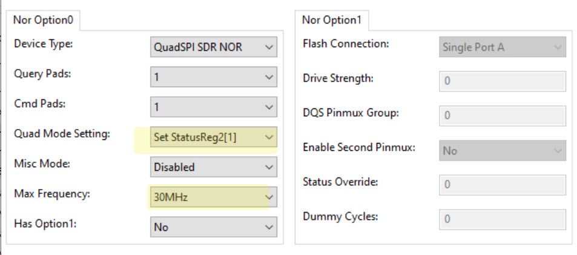Click the chevron arrow of Misc Mode
Screen dimensions: 577x255
pos(269,167)
